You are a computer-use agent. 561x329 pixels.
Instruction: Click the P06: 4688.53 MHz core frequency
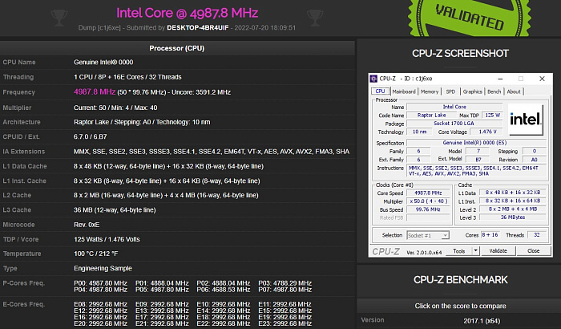[224, 290]
